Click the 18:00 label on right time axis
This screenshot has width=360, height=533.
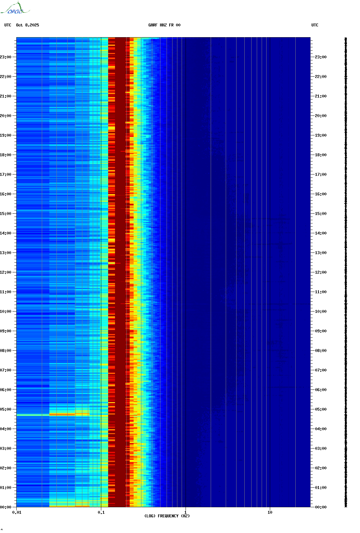click(320, 155)
